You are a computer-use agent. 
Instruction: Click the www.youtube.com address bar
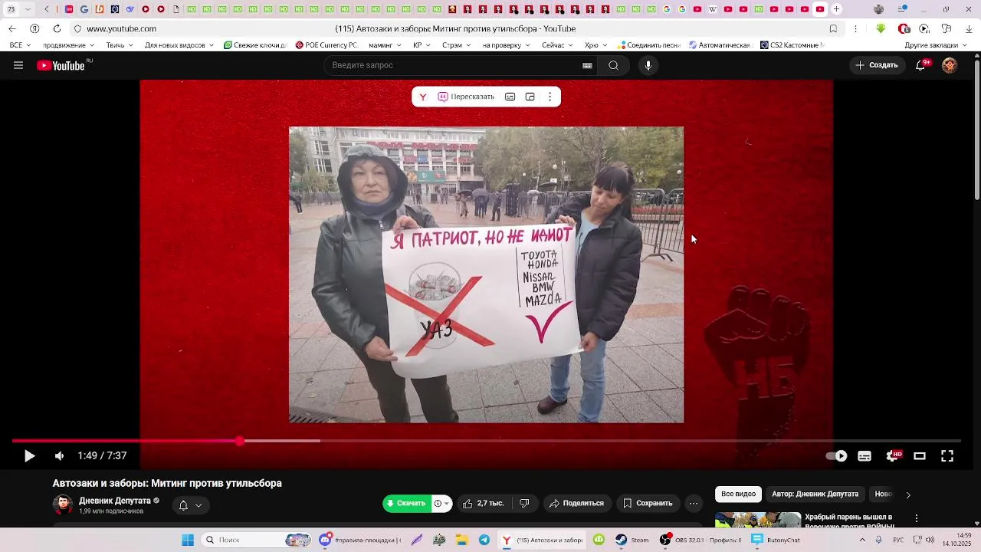121,29
